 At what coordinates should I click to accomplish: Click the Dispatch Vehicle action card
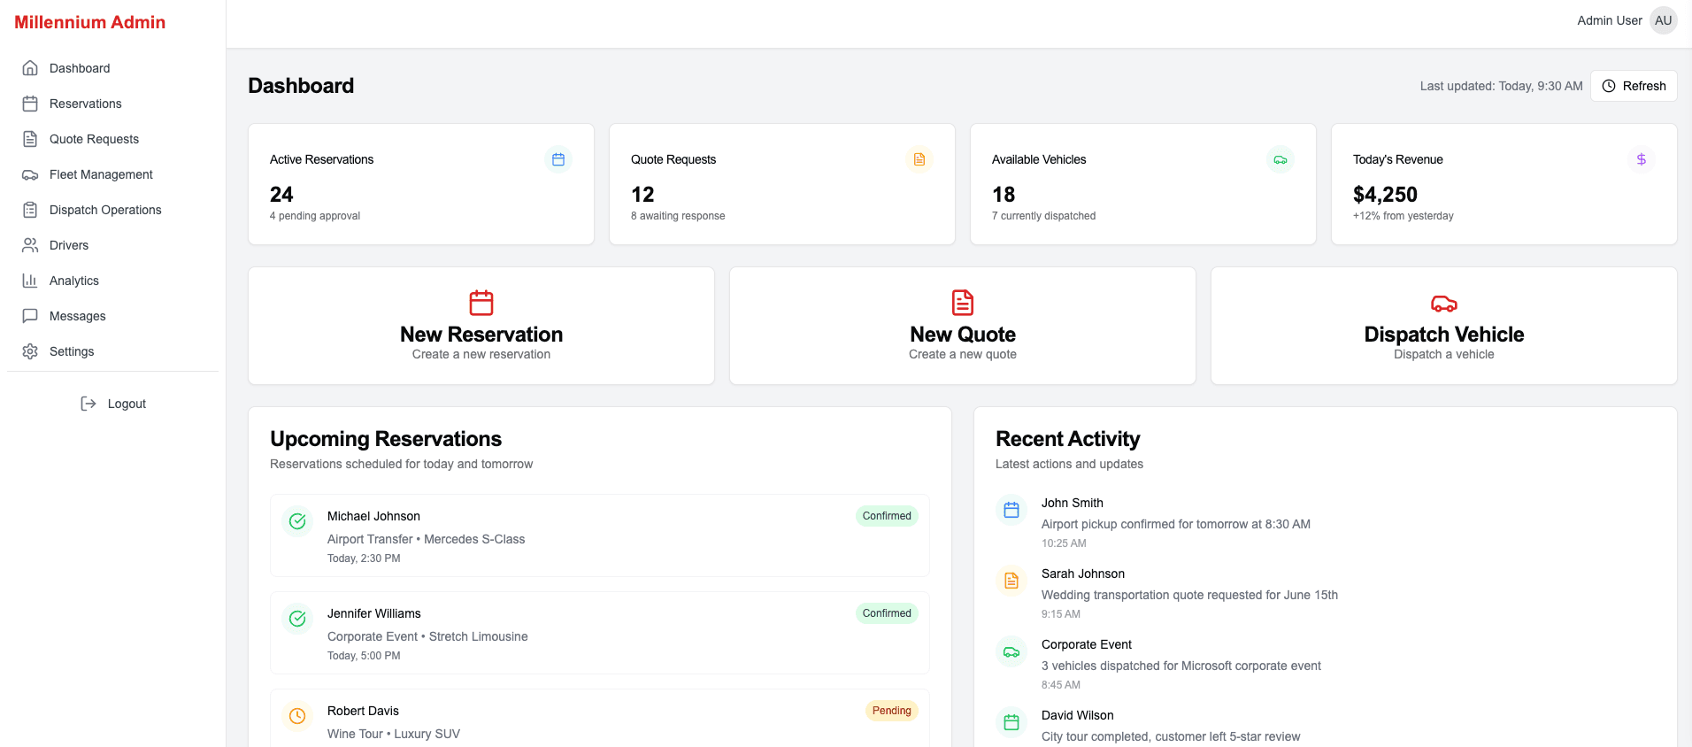point(1443,326)
